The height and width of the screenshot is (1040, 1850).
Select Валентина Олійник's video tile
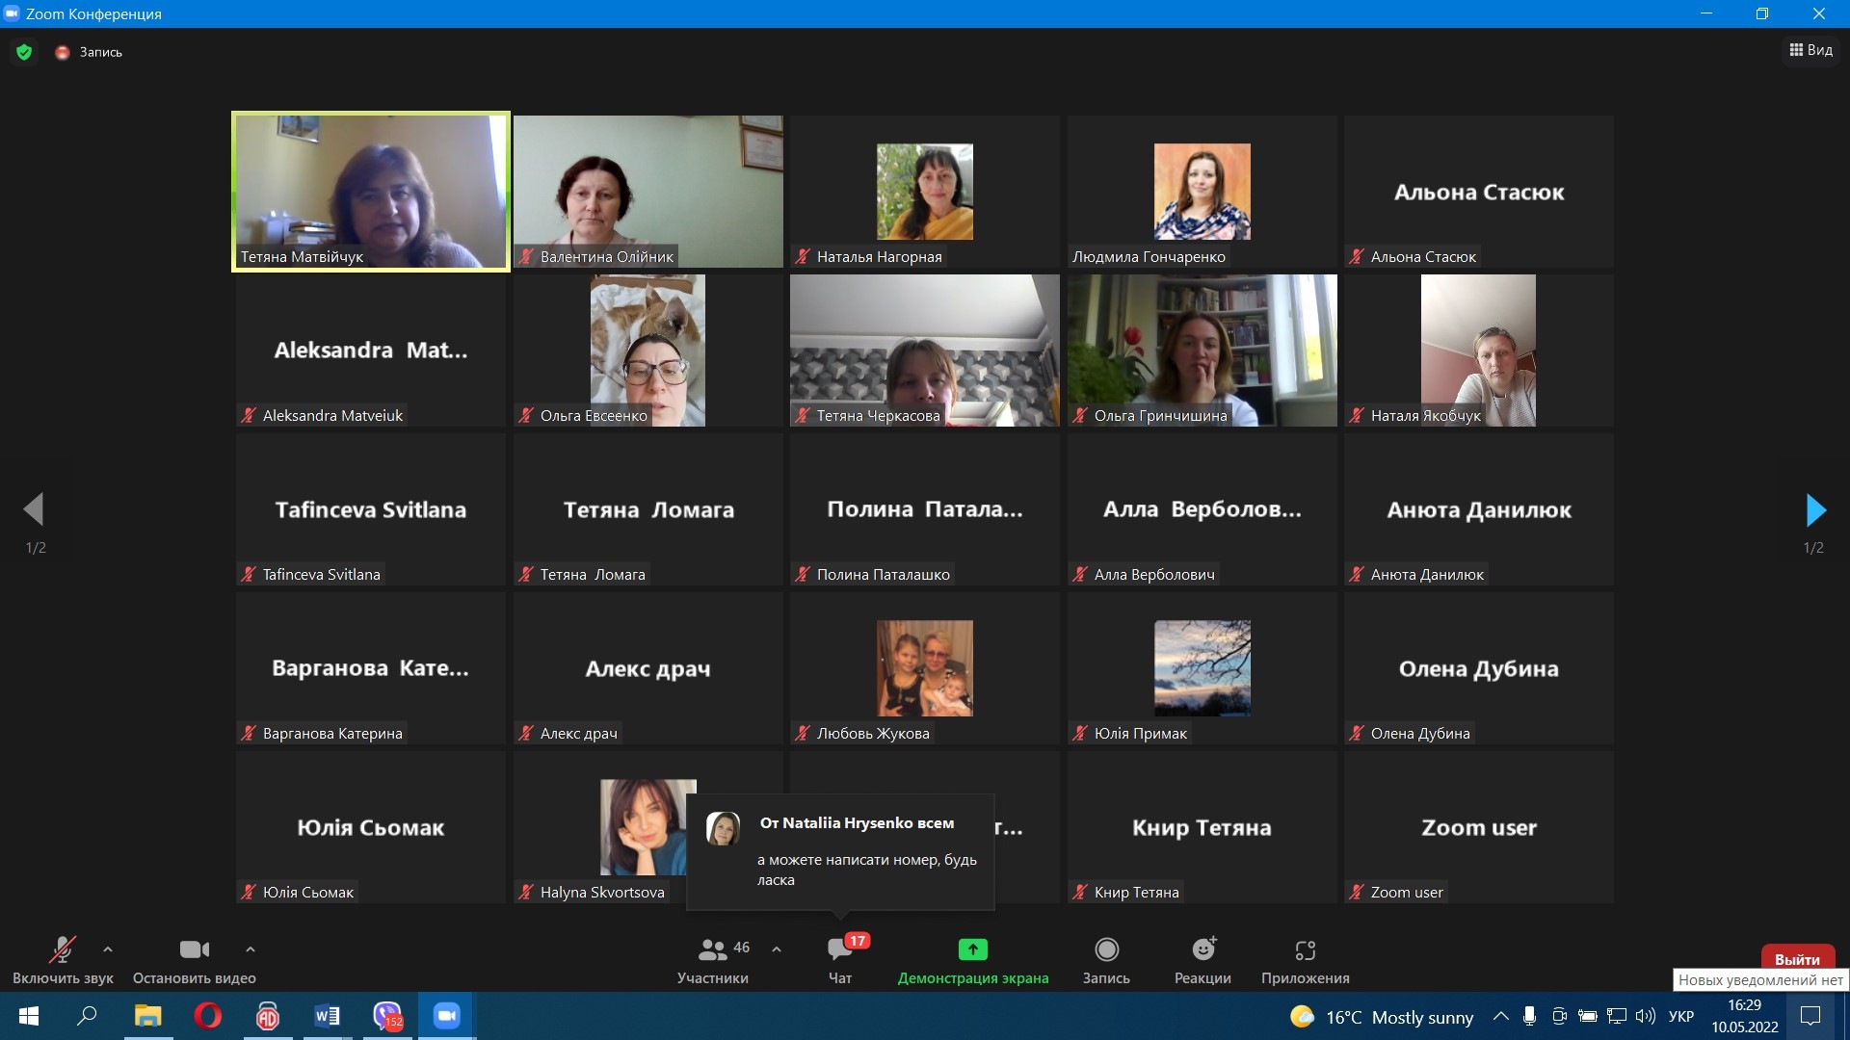647,191
